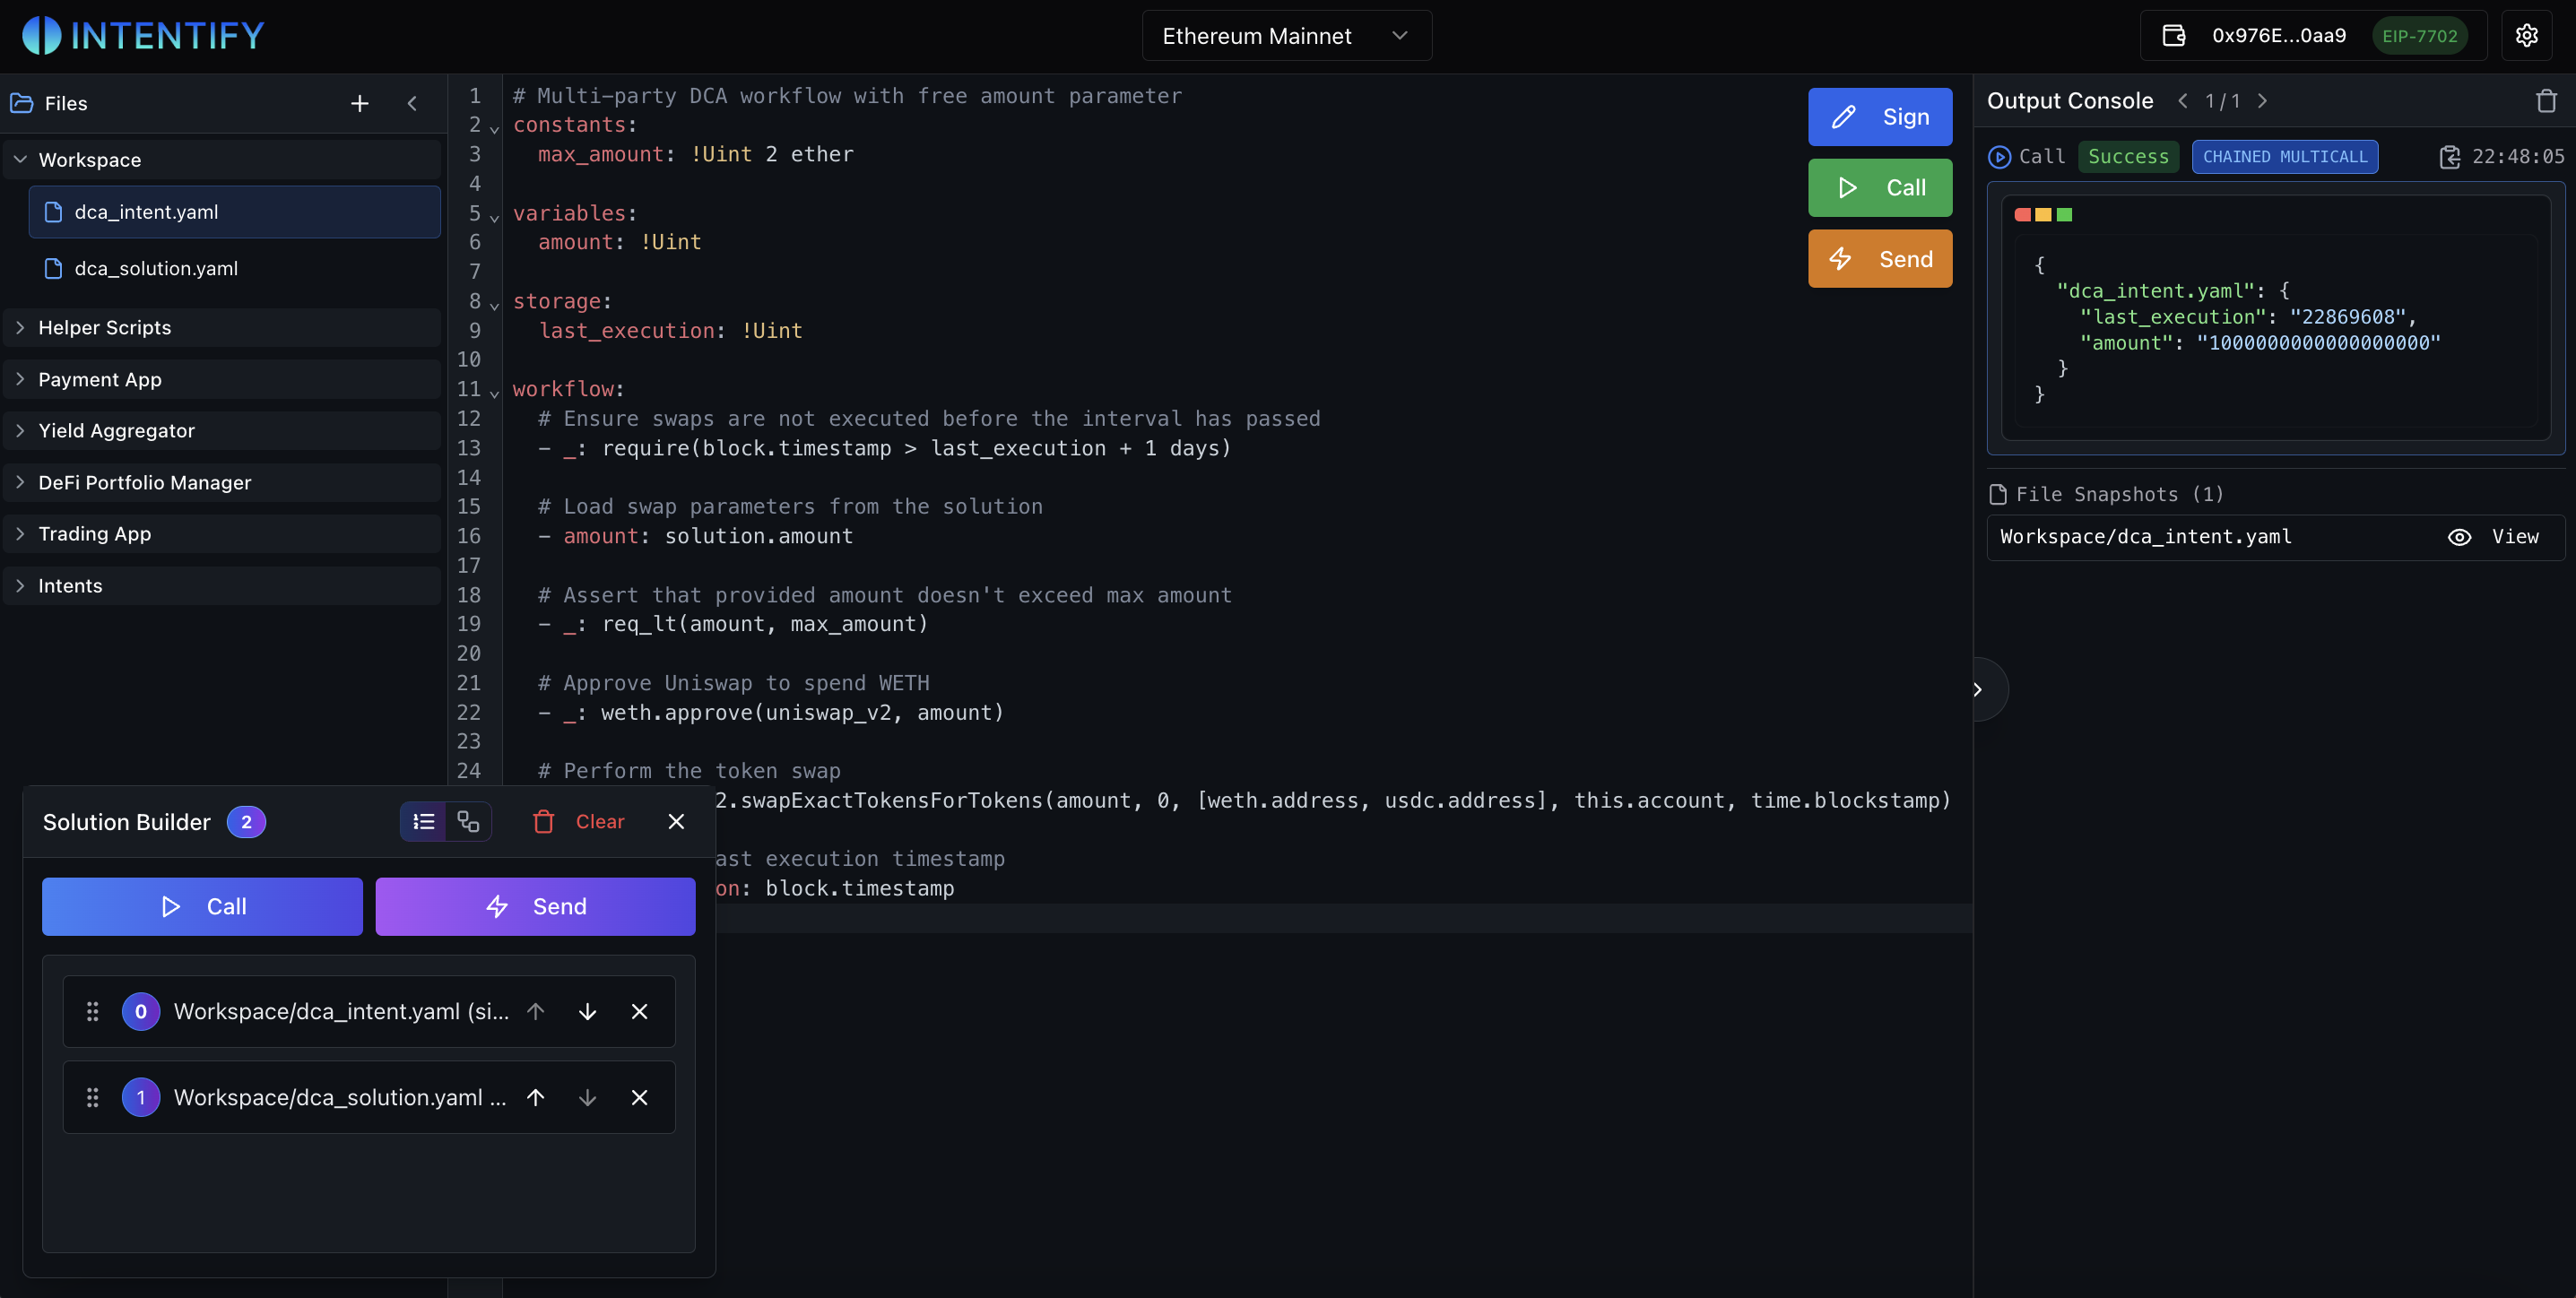Click the File Snapshots (1) header
Image resolution: width=2576 pixels, height=1298 pixels.
[2107, 495]
